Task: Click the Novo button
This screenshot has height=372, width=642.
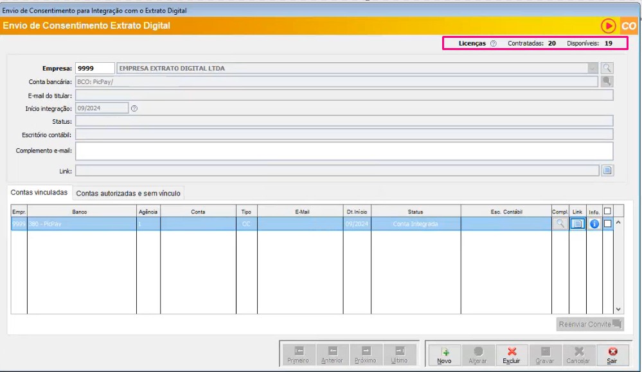Action: point(444,355)
